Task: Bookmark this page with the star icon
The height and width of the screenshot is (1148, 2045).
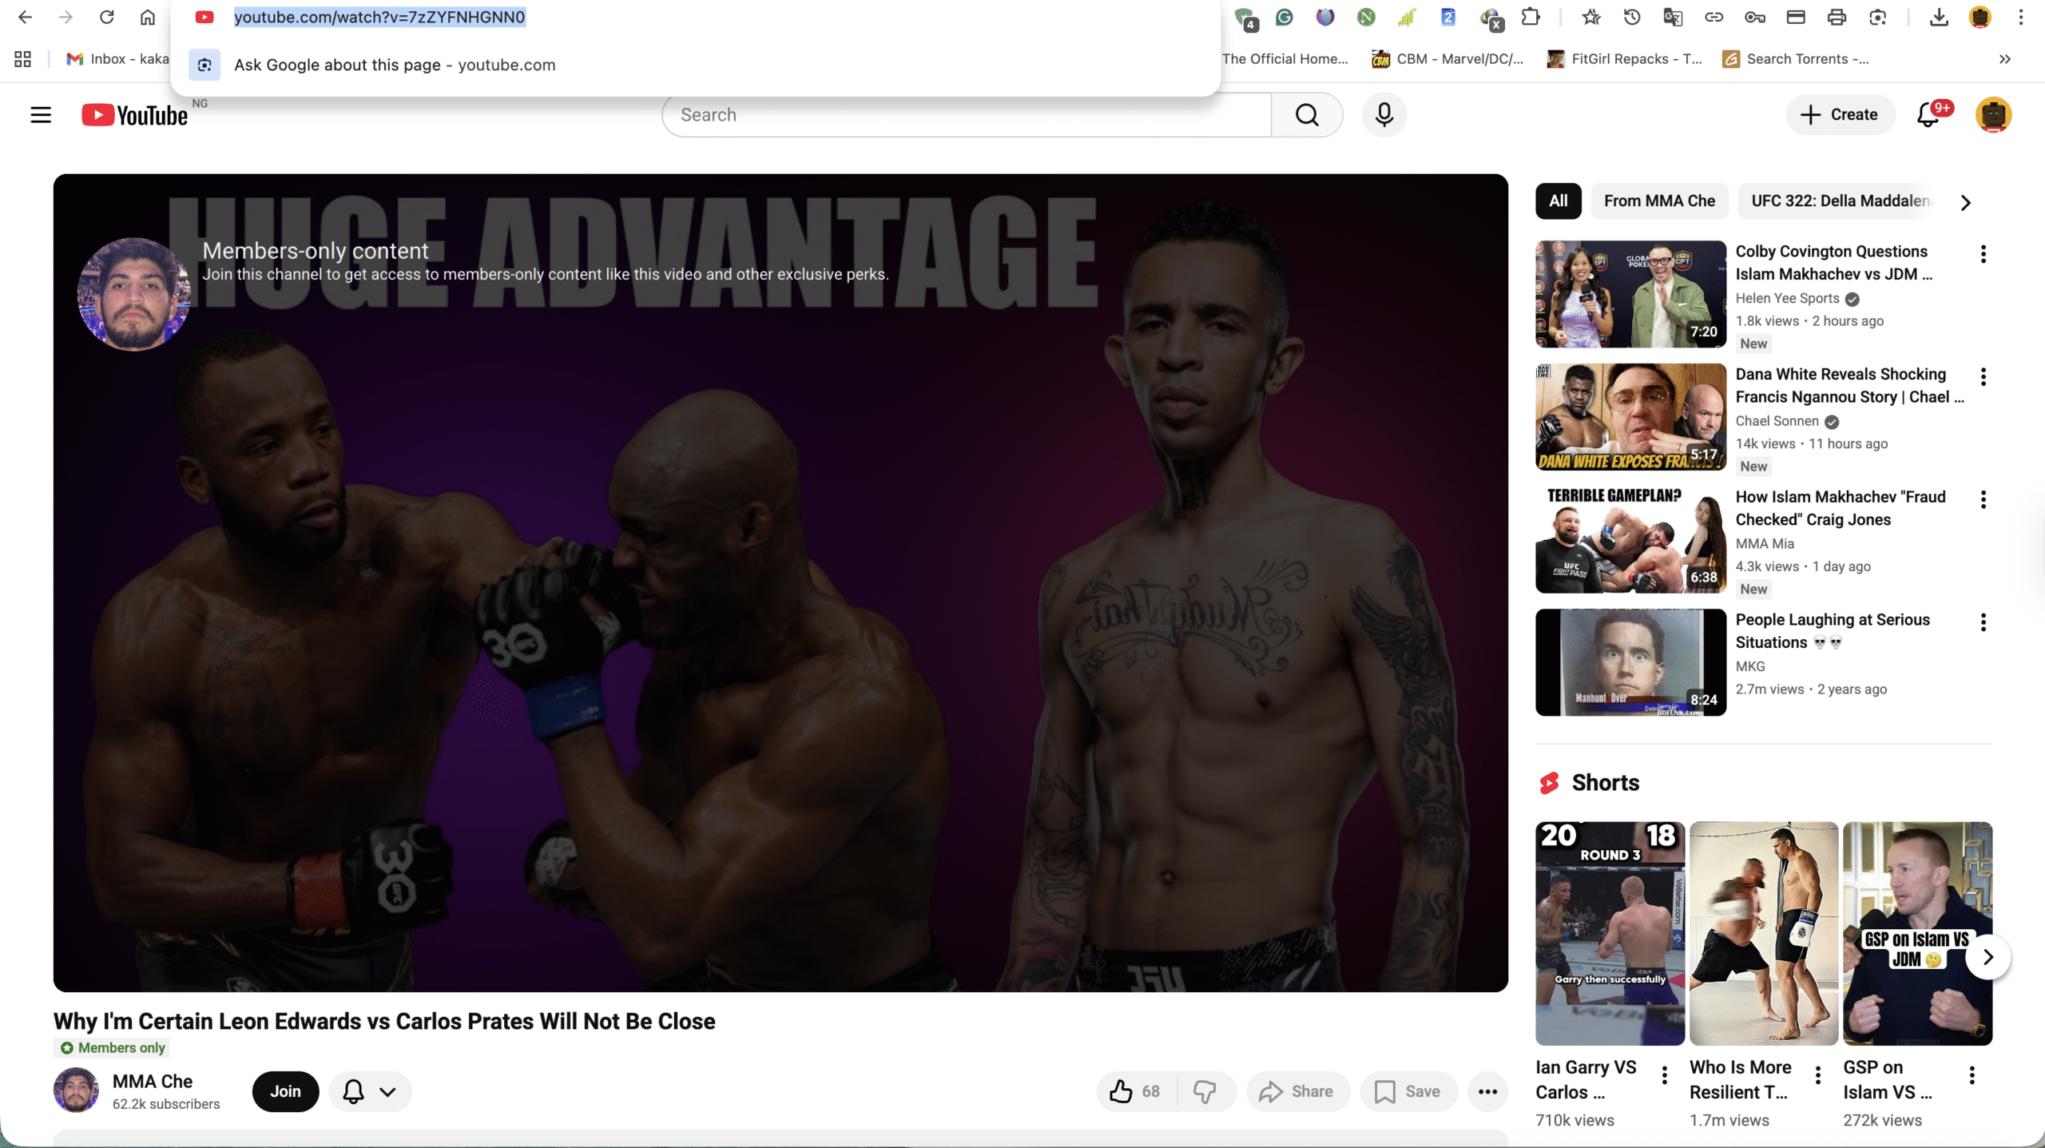Action: [x=1590, y=17]
